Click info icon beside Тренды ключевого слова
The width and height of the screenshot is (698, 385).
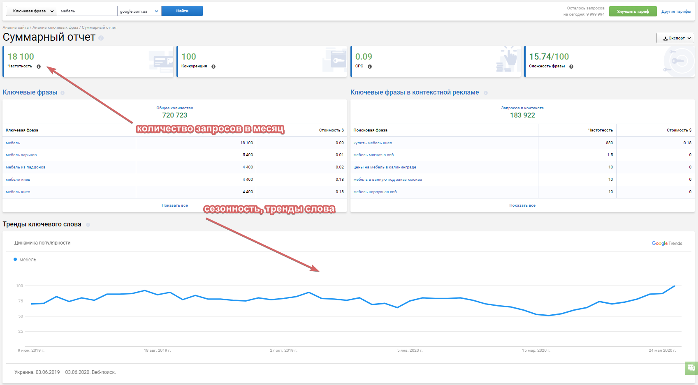coord(88,225)
